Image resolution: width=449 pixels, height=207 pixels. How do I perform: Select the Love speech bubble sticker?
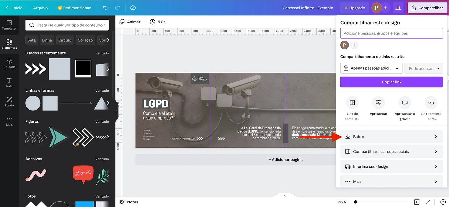(83, 174)
